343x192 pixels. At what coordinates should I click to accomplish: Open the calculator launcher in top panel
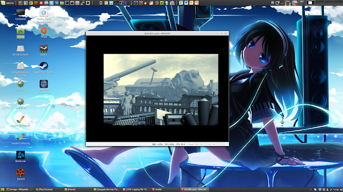[77, 3]
